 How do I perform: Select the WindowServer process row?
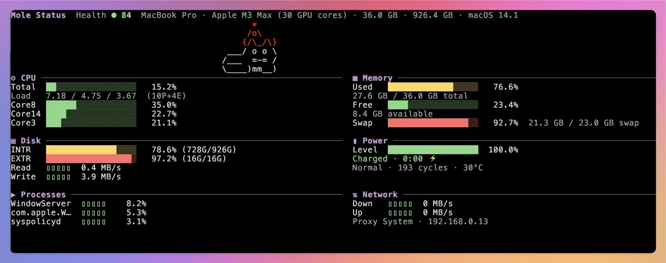41,204
